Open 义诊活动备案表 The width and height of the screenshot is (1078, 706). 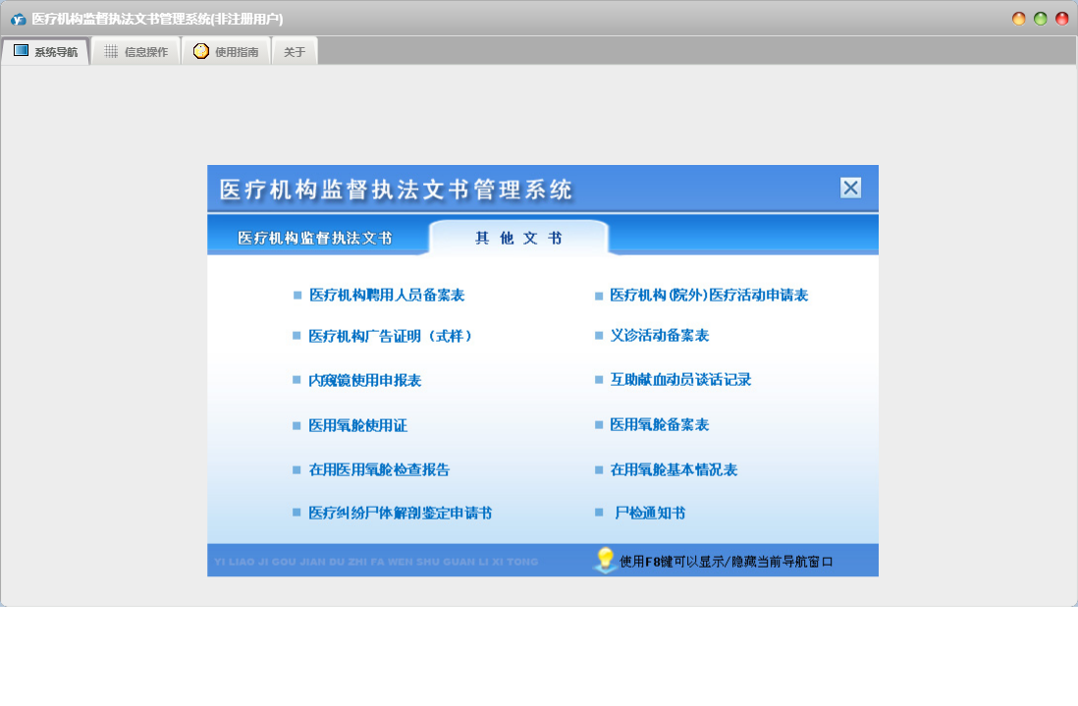(660, 336)
